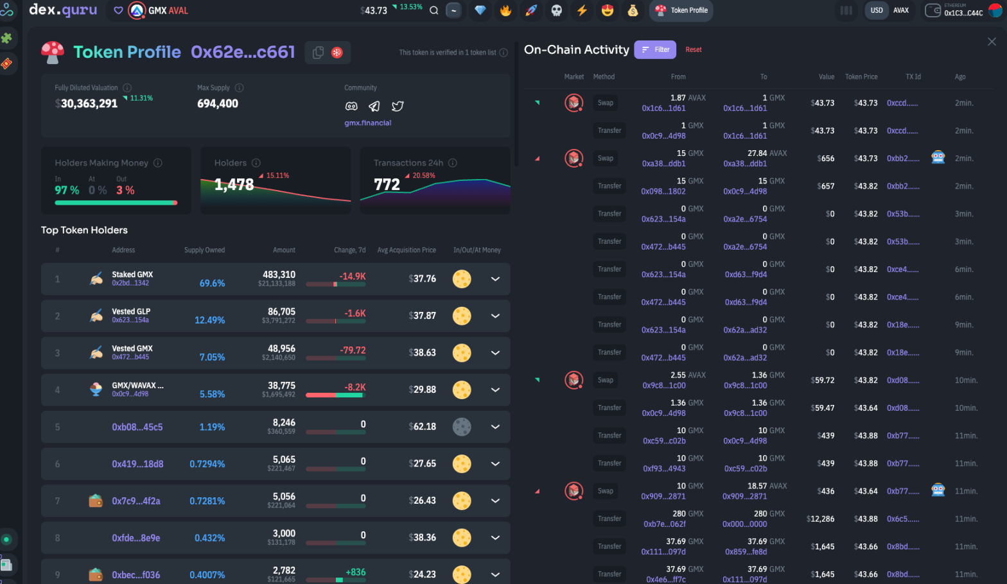
Task: Open Fully Diluted Valuation info tooltip
Action: tap(127, 88)
